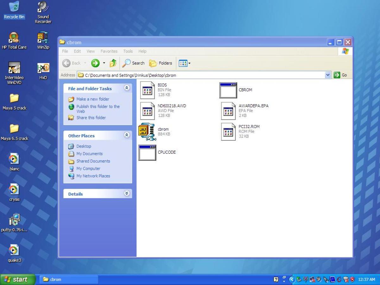
Task: Click the Start button
Action: (17, 279)
